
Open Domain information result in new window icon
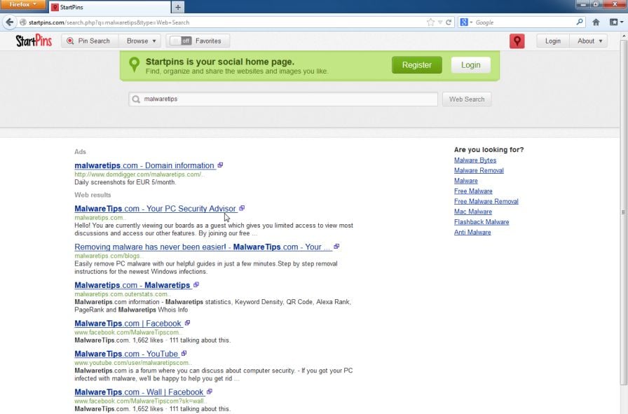click(x=220, y=165)
